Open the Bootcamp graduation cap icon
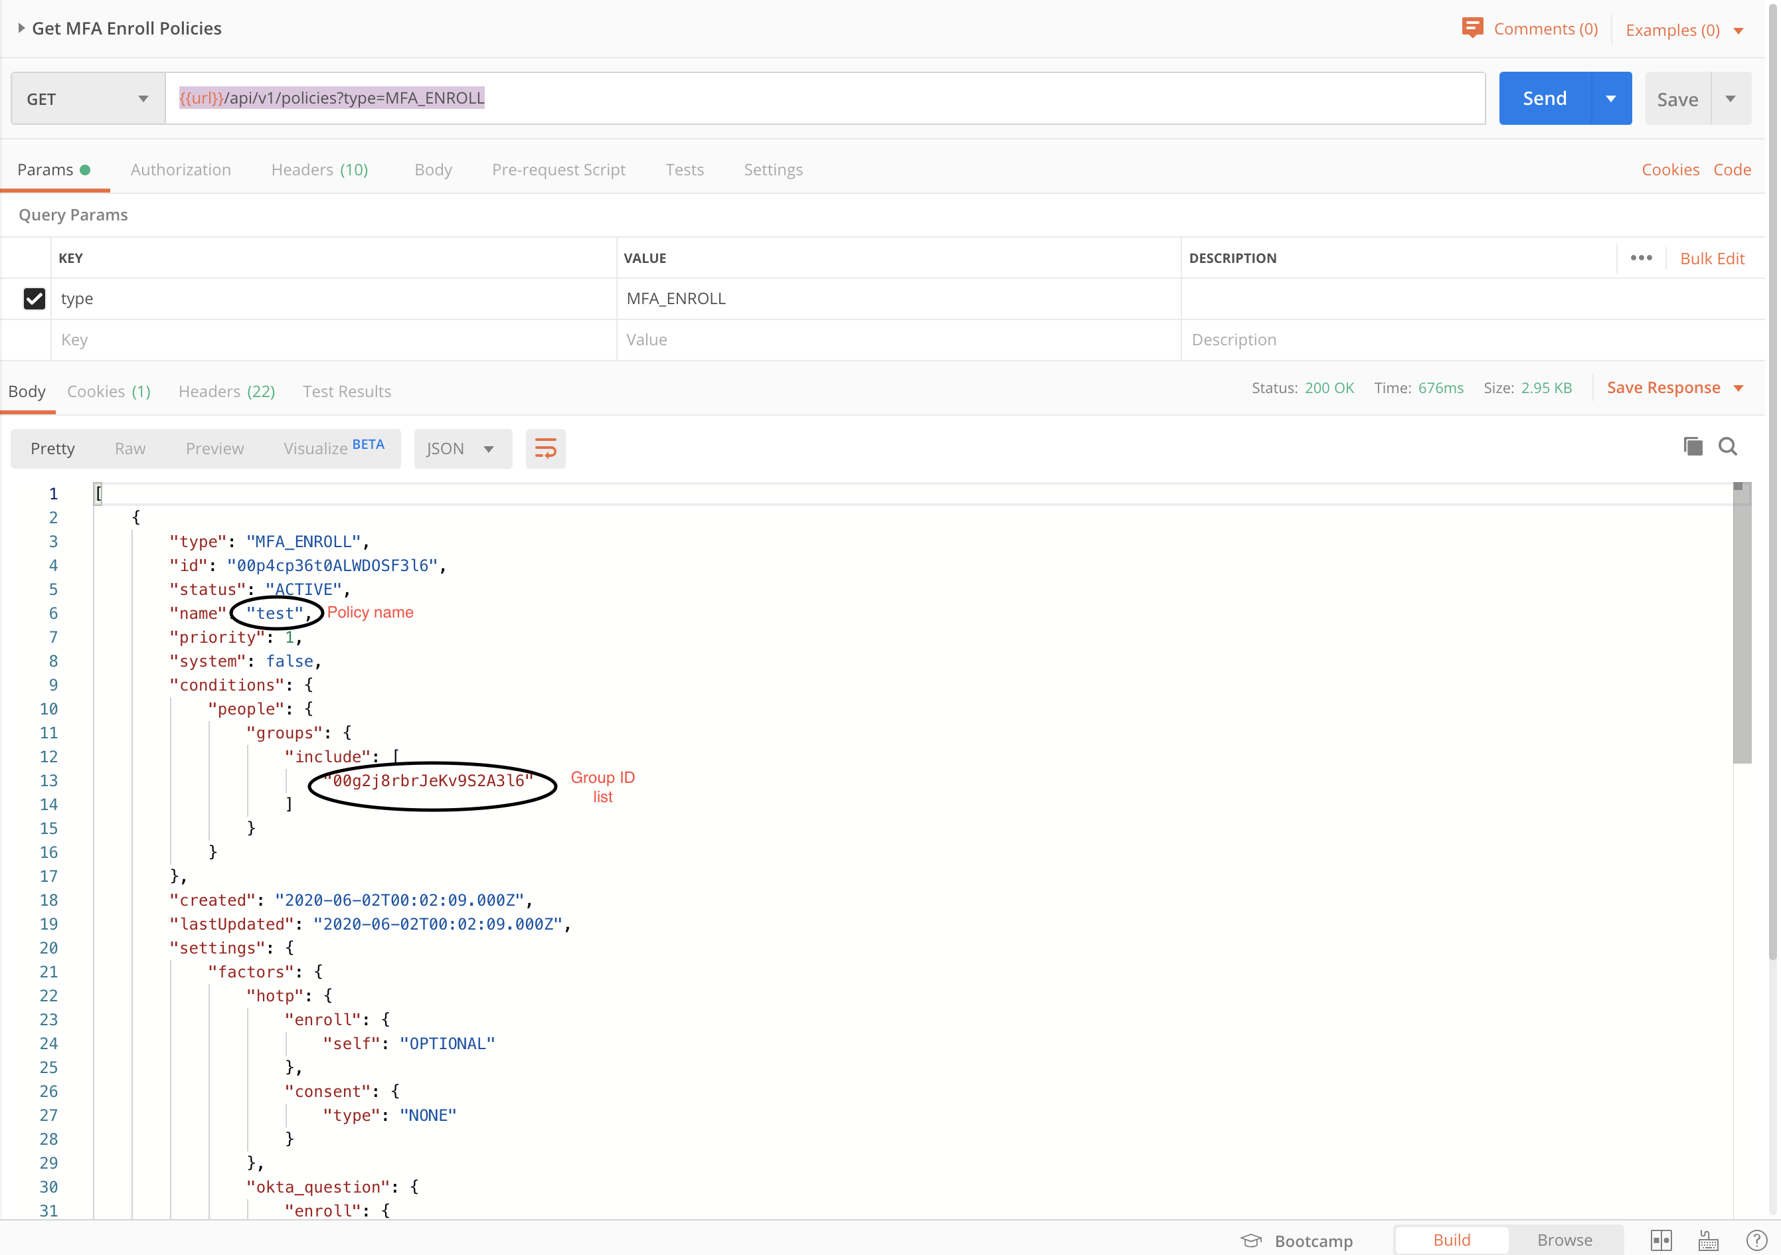The image size is (1781, 1255). [x=1251, y=1240]
